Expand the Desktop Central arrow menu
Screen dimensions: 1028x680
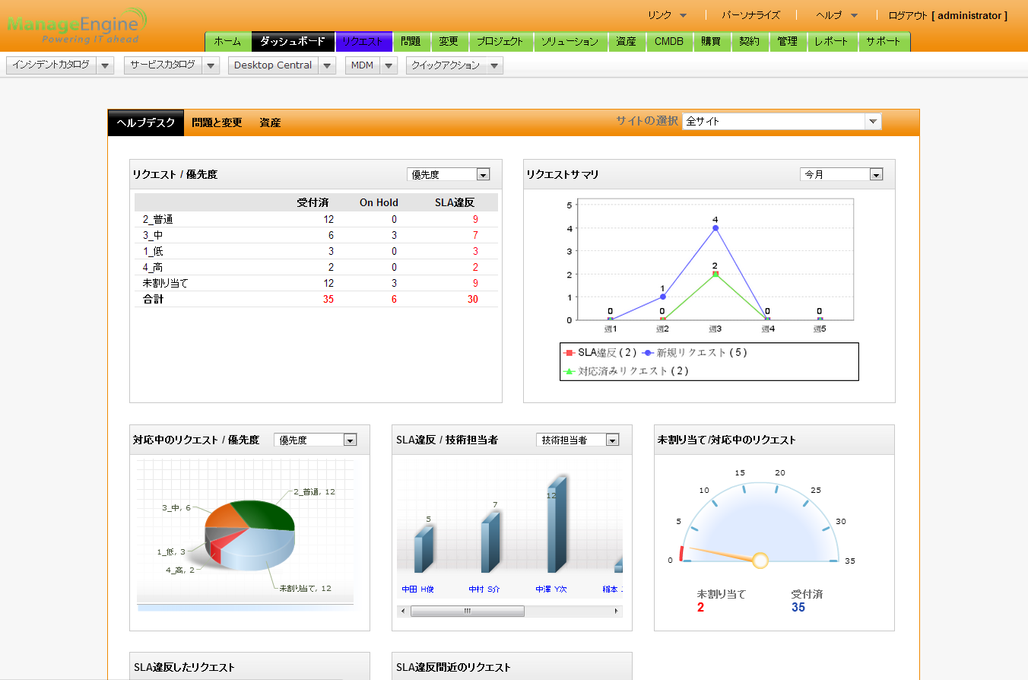[328, 65]
